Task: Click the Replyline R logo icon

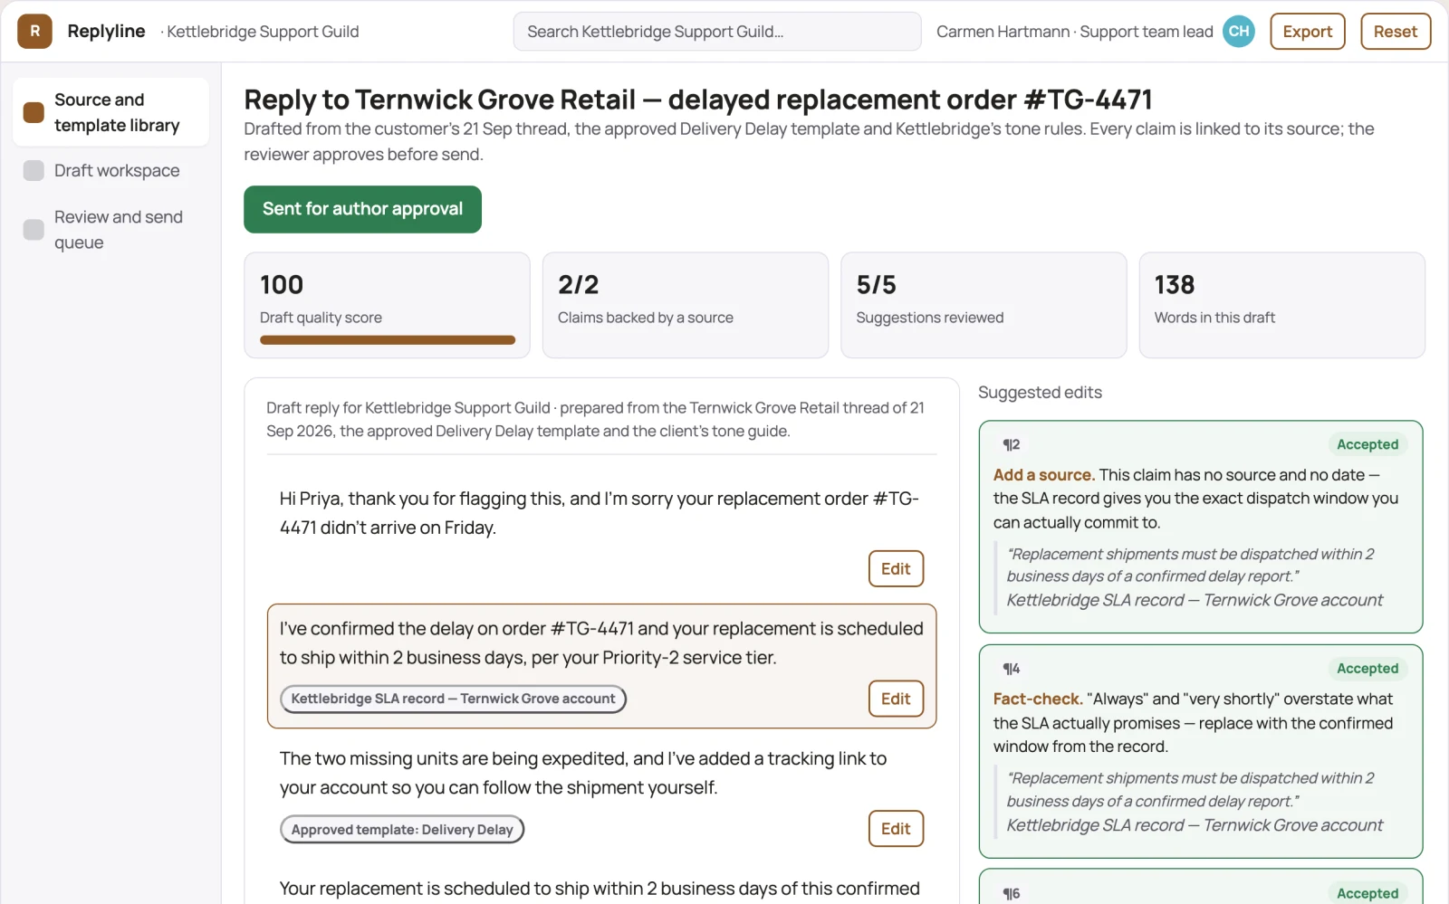Action: 34,32
